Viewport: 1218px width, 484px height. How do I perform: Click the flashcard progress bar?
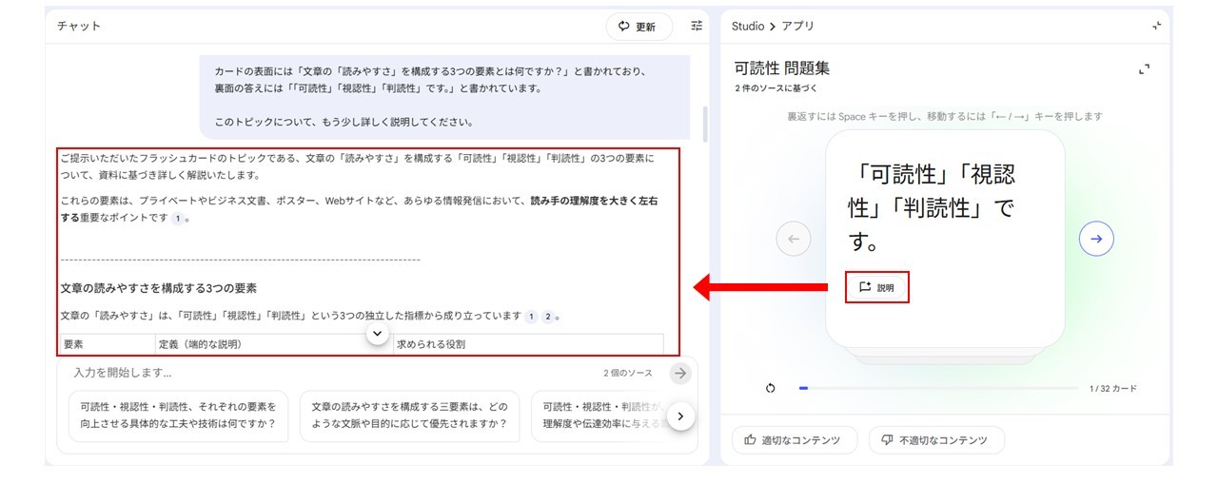tap(942, 388)
